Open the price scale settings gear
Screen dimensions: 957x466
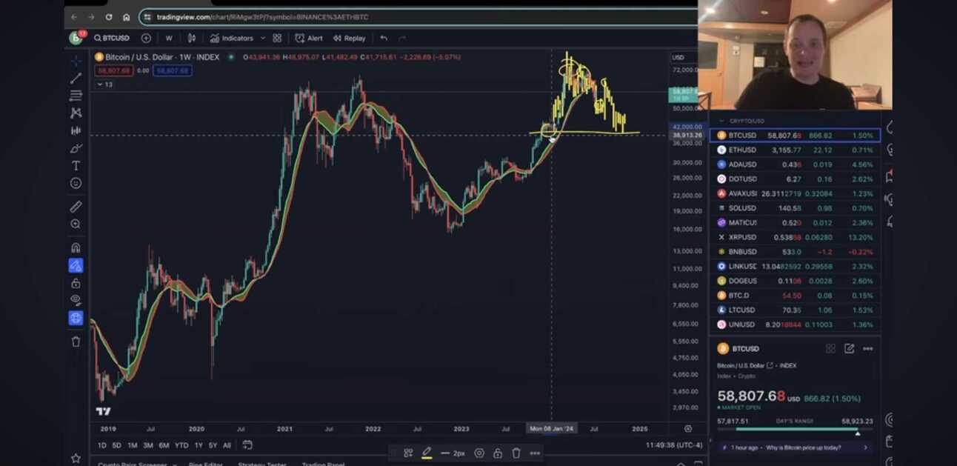click(x=688, y=428)
